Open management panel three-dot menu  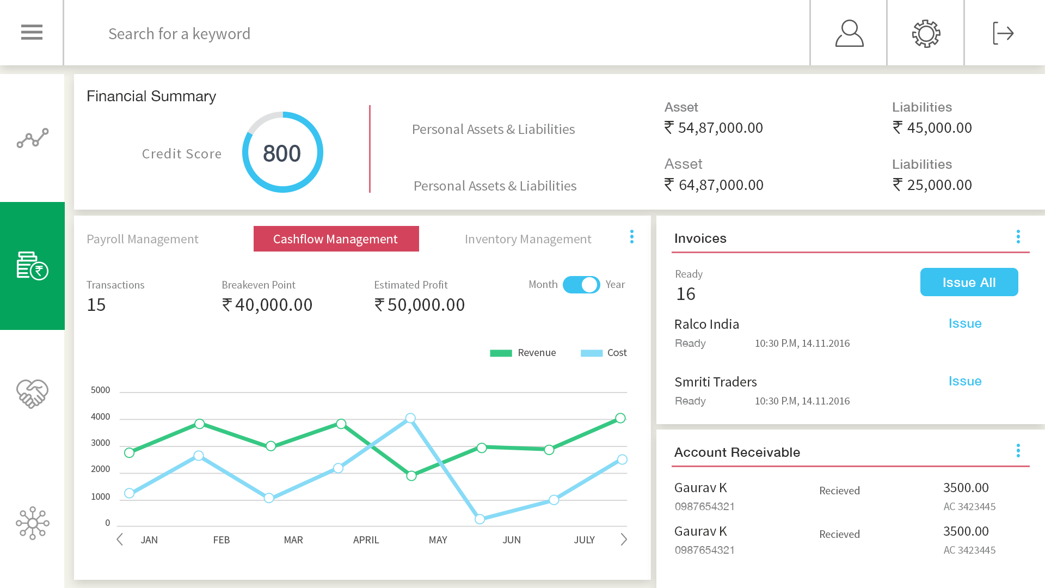click(x=631, y=237)
